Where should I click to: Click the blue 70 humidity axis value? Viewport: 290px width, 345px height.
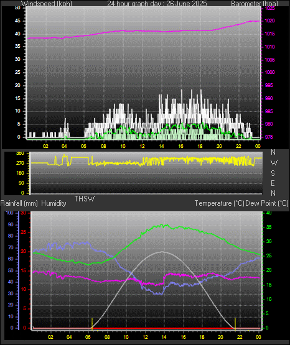coord(11,248)
